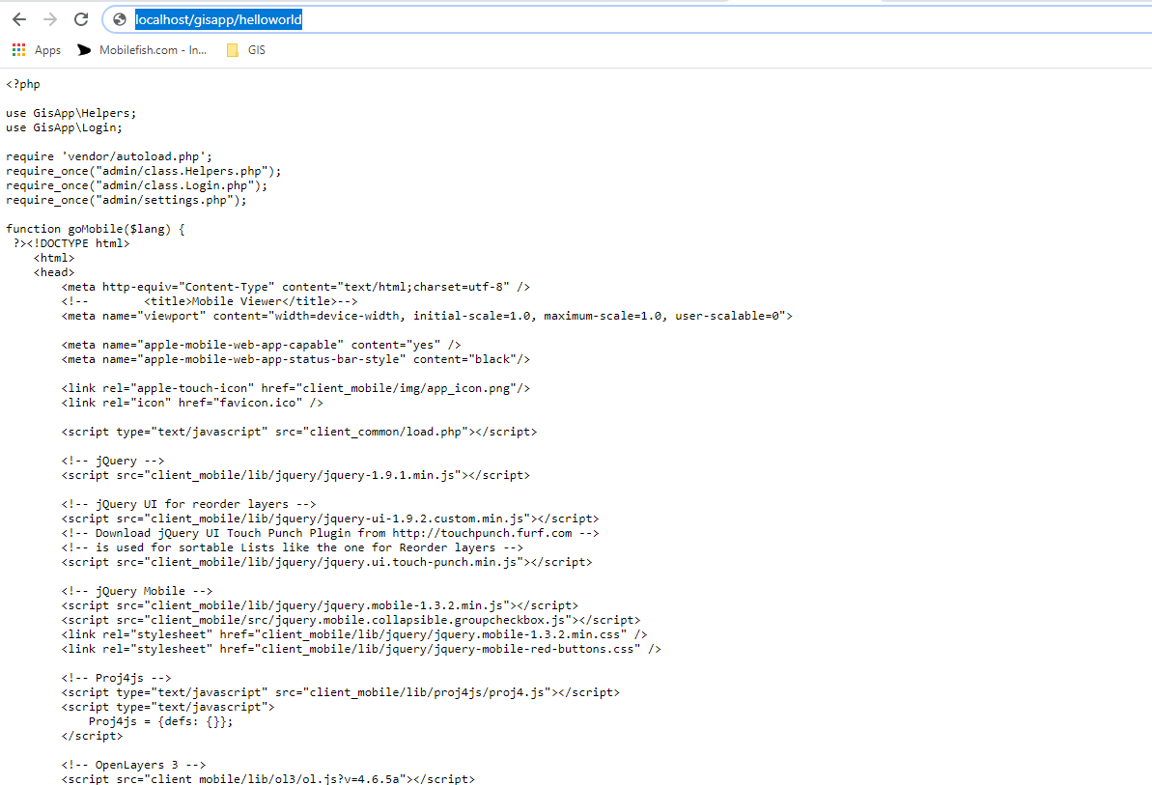
Task: Click the highlighted localhost URL in address bar
Action: click(x=217, y=18)
